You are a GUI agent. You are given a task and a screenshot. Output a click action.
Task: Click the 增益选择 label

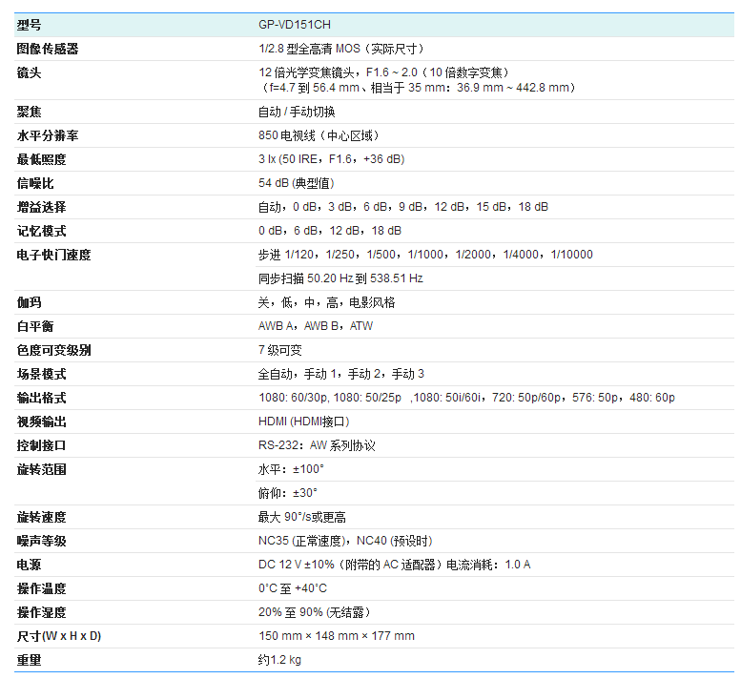pos(41,207)
